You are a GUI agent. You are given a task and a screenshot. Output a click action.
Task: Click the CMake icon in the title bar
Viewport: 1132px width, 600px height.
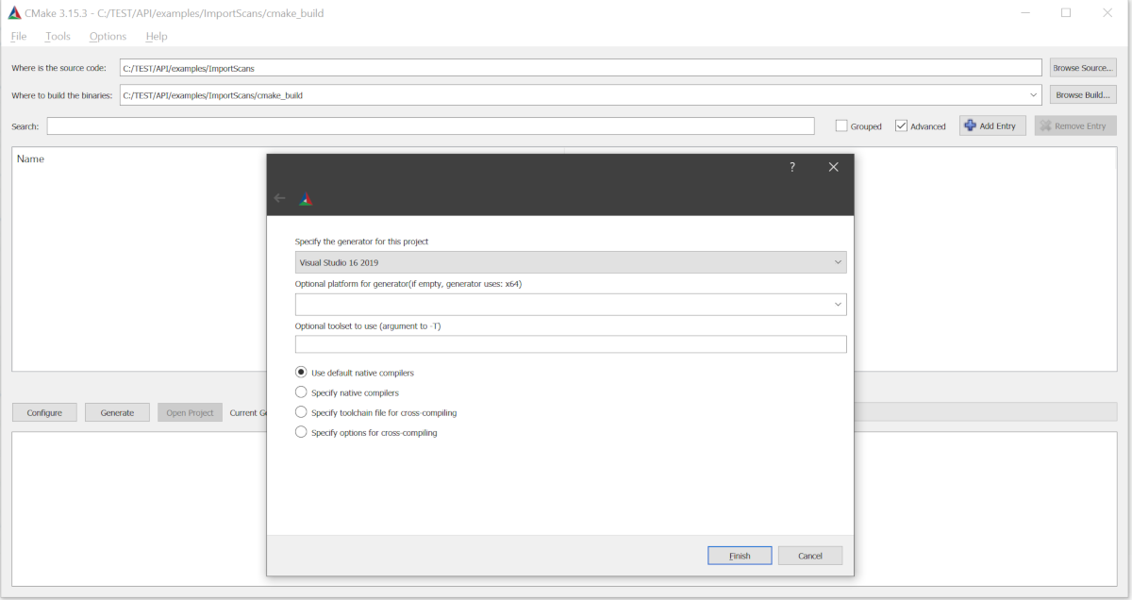click(14, 13)
